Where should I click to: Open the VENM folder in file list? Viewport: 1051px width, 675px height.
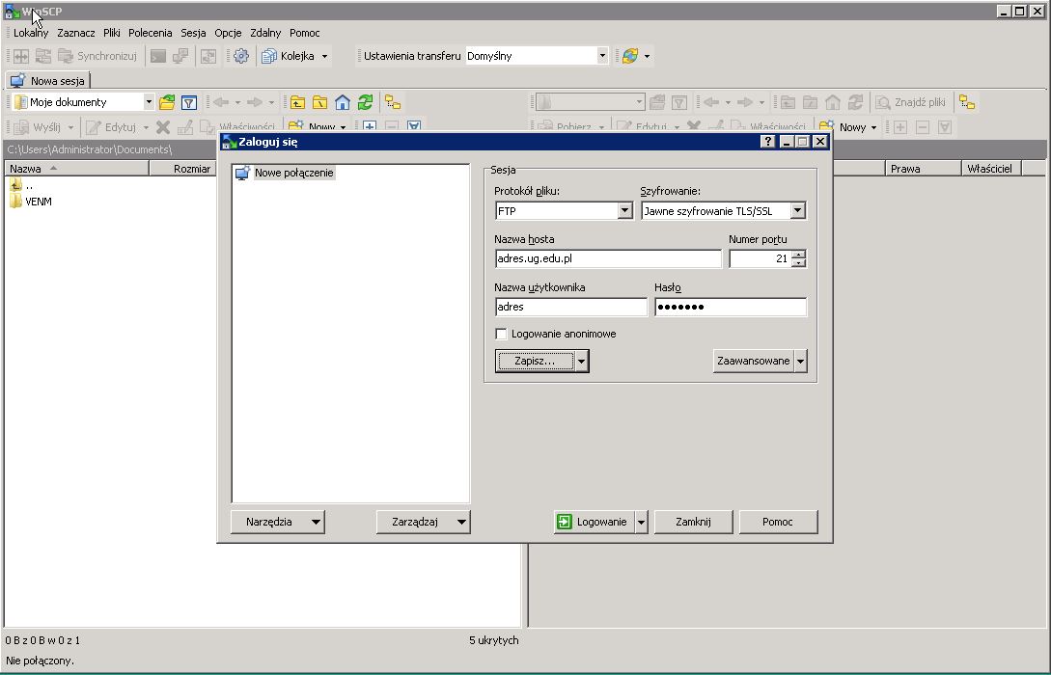(39, 202)
